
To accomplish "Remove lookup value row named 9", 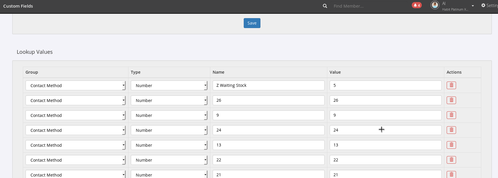I will coord(451,115).
